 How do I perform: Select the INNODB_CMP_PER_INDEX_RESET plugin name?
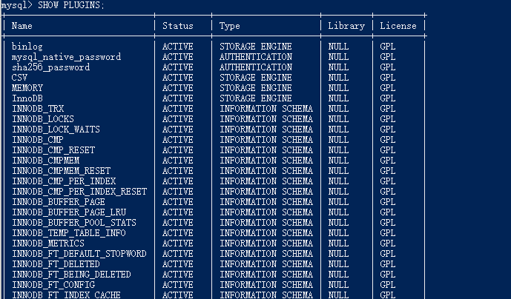79,192
